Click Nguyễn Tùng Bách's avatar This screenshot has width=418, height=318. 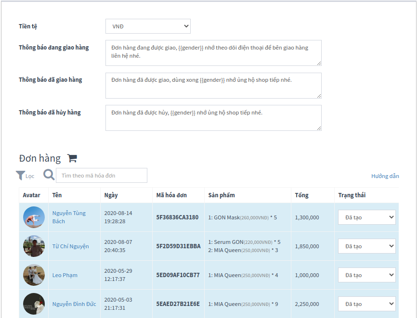[x=34, y=217]
